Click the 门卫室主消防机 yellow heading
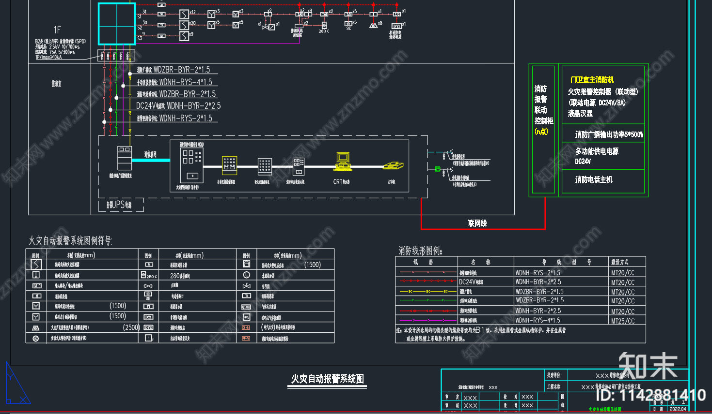Screen dimensions: 712x414 click(x=592, y=80)
